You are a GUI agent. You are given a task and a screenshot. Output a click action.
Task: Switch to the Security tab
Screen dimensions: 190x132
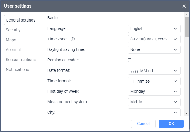pyautogui.click(x=13, y=30)
